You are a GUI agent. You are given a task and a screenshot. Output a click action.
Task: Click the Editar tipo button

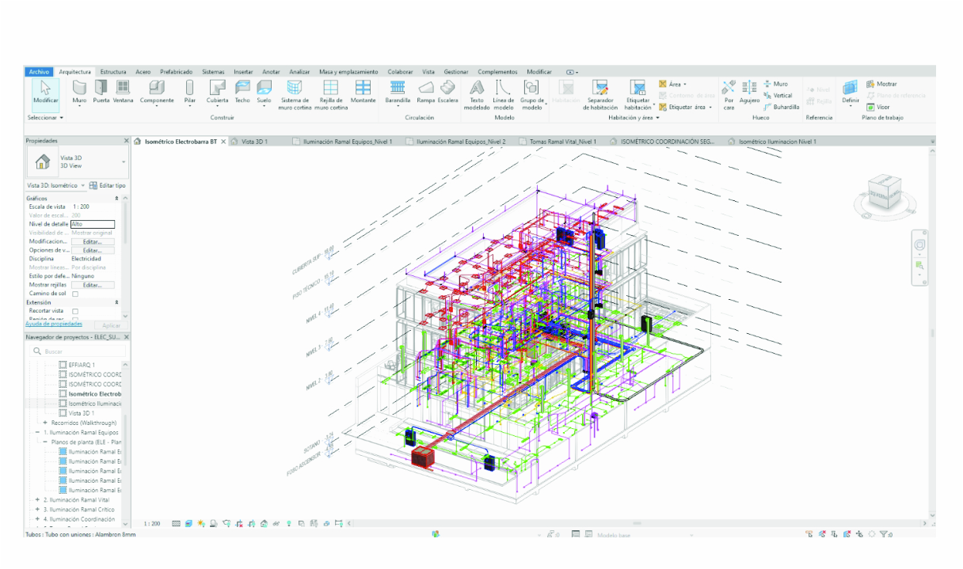point(108,185)
